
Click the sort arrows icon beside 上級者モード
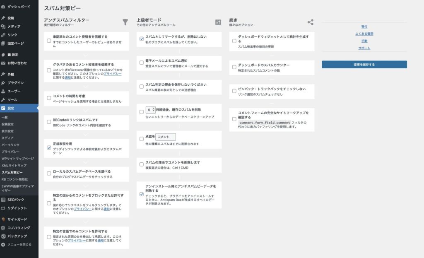pos(218,22)
